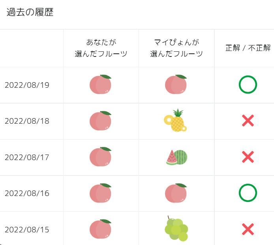Click Maipyon's peach icon for 2022/08/19
The width and height of the screenshot is (274, 245).
[x=176, y=85]
